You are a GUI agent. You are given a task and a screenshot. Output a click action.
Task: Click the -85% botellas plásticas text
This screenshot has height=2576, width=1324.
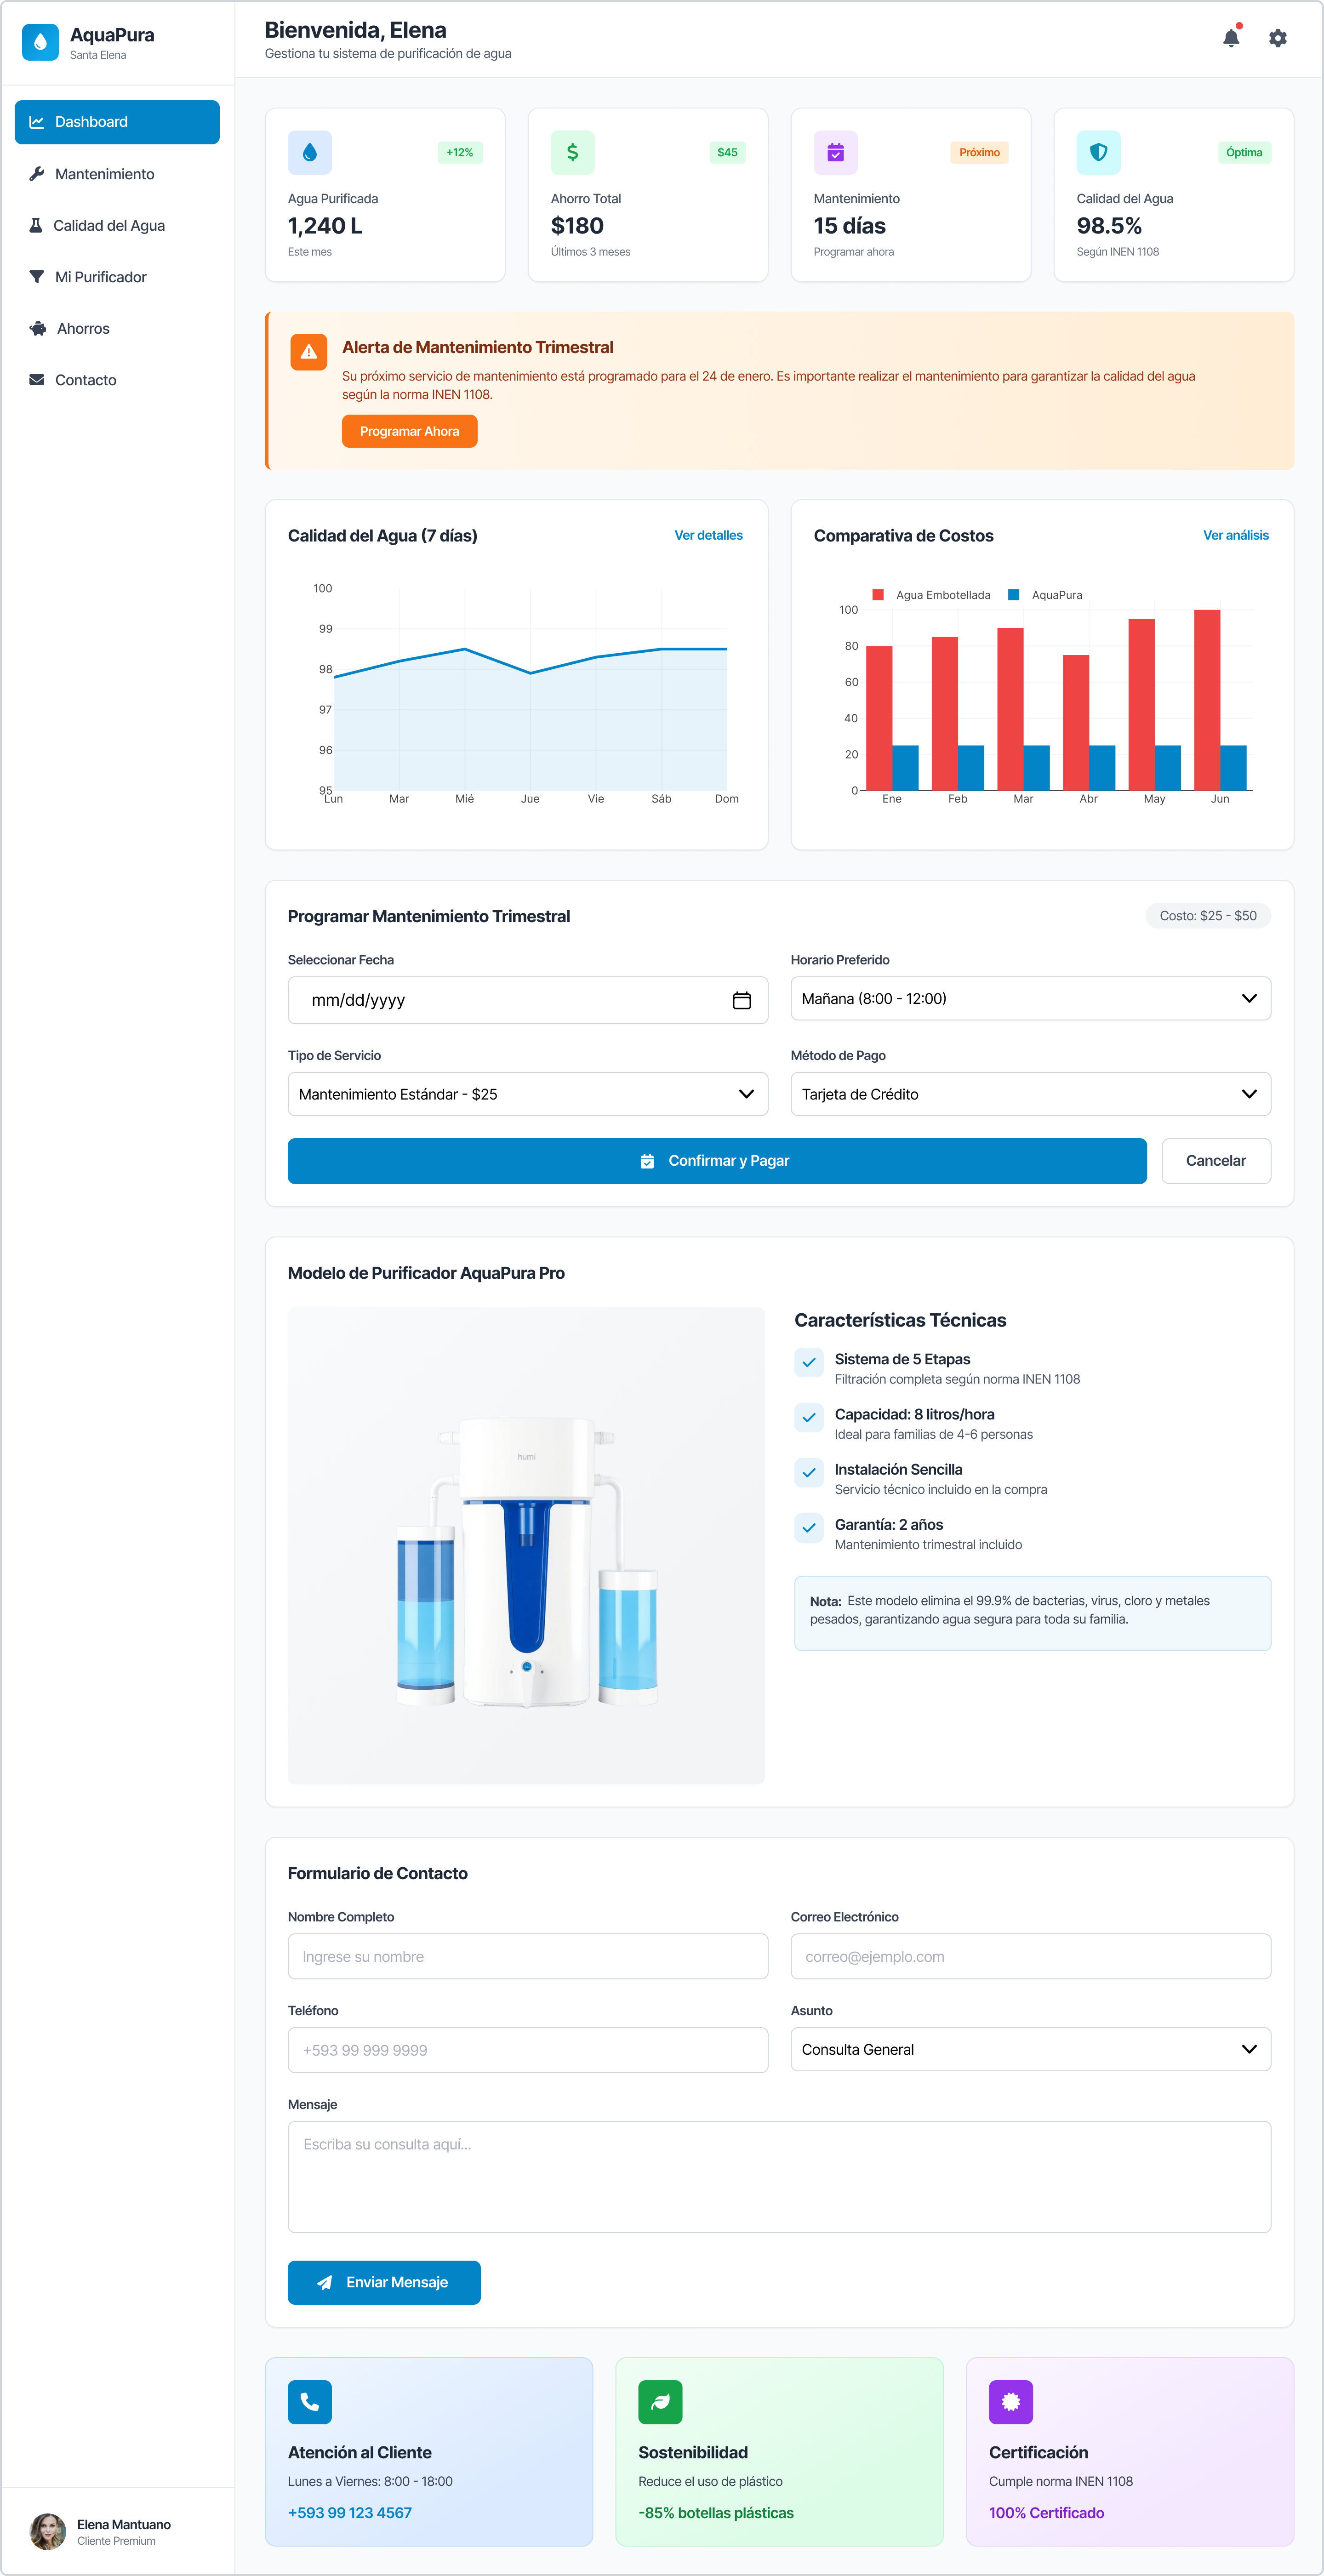point(715,2512)
